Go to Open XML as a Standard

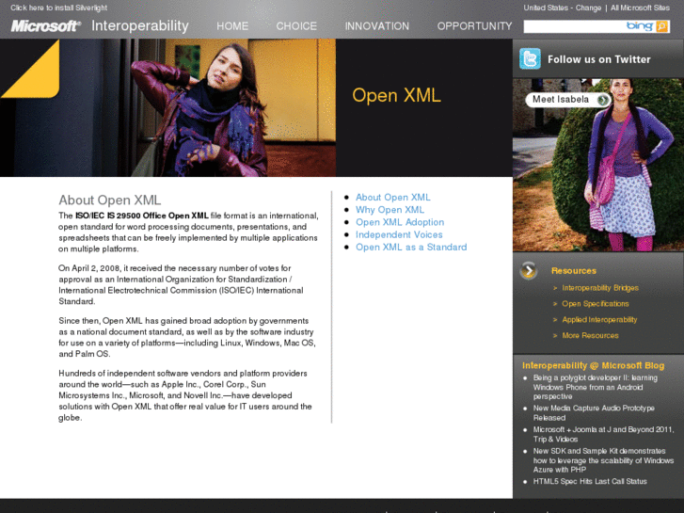coord(411,248)
